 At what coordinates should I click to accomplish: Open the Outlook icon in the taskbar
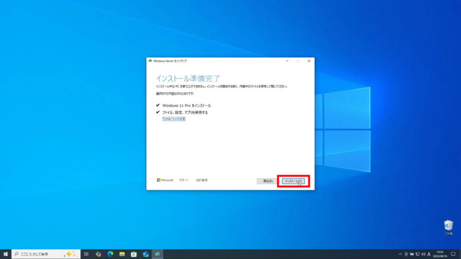coord(146,254)
